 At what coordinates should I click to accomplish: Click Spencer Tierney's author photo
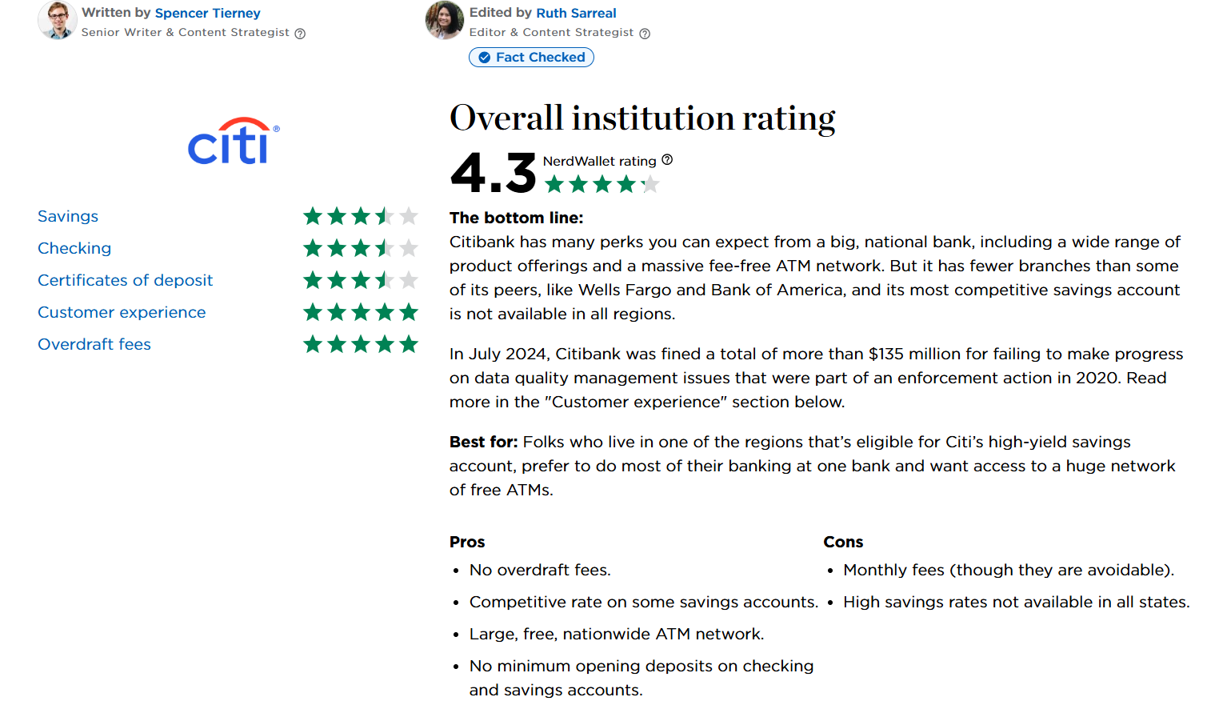[58, 20]
